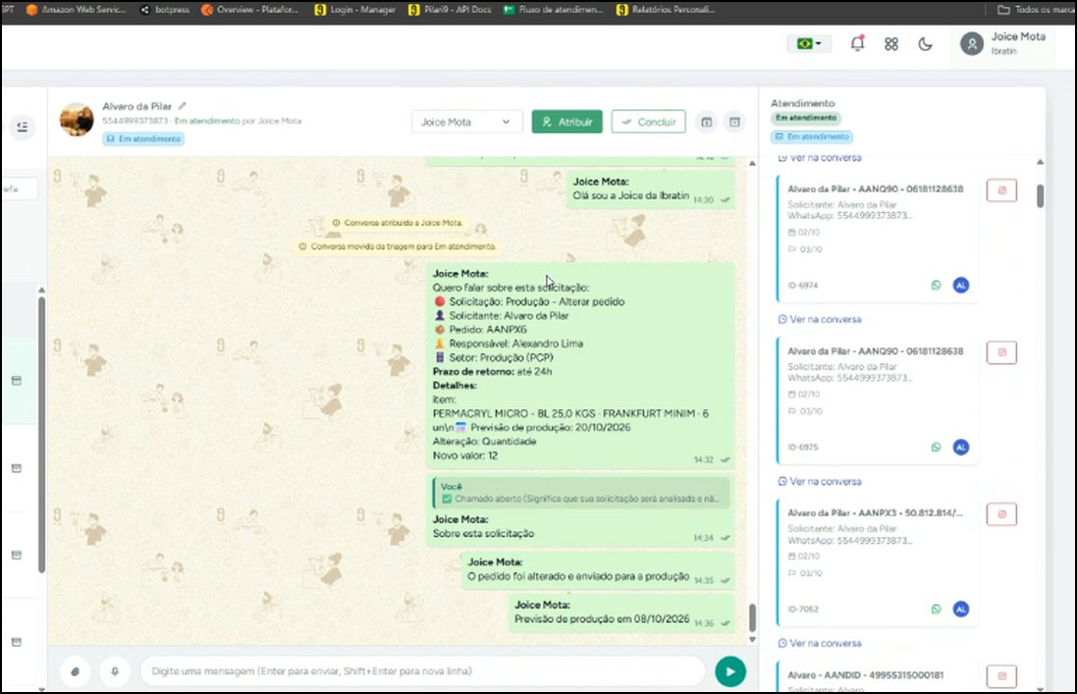The image size is (1077, 694).
Task: Click AL avatar on card ID-6975
Action: point(961,447)
